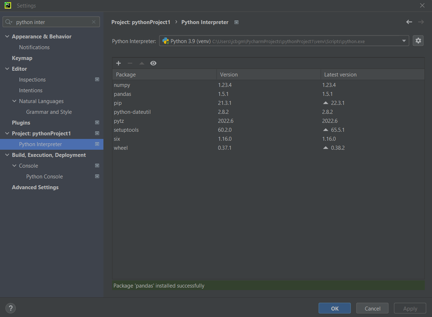Clear the search field with the x icon
Screen dimensions: 432x317
click(x=94, y=22)
